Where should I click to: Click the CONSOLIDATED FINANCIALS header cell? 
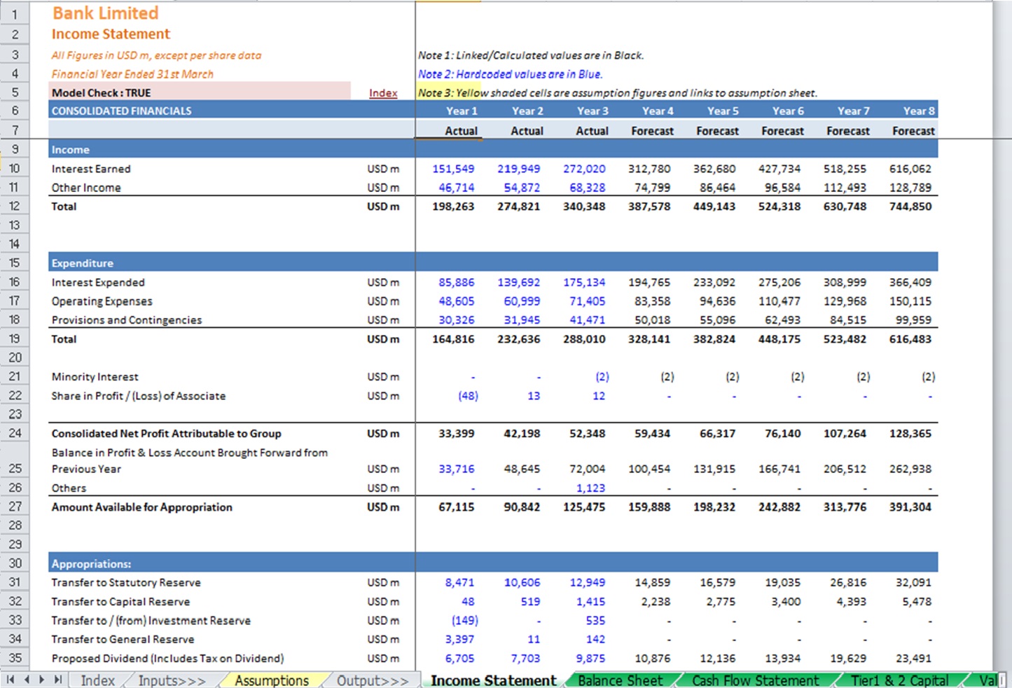121,111
